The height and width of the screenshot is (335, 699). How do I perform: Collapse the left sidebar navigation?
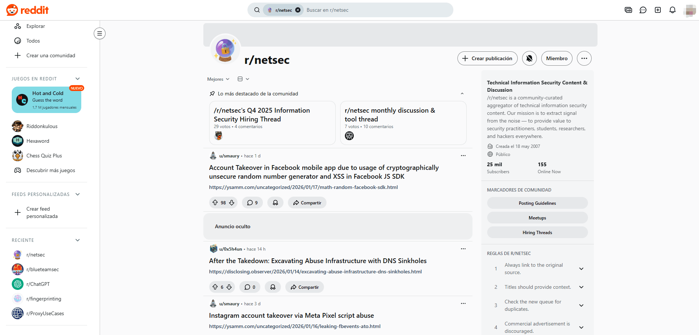point(99,33)
